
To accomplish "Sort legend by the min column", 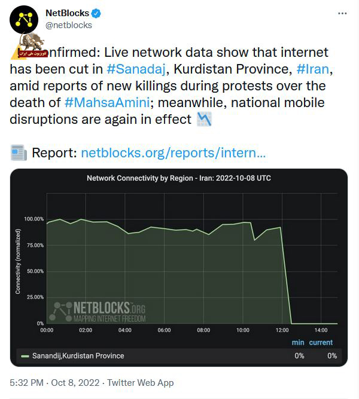I will (x=298, y=342).
